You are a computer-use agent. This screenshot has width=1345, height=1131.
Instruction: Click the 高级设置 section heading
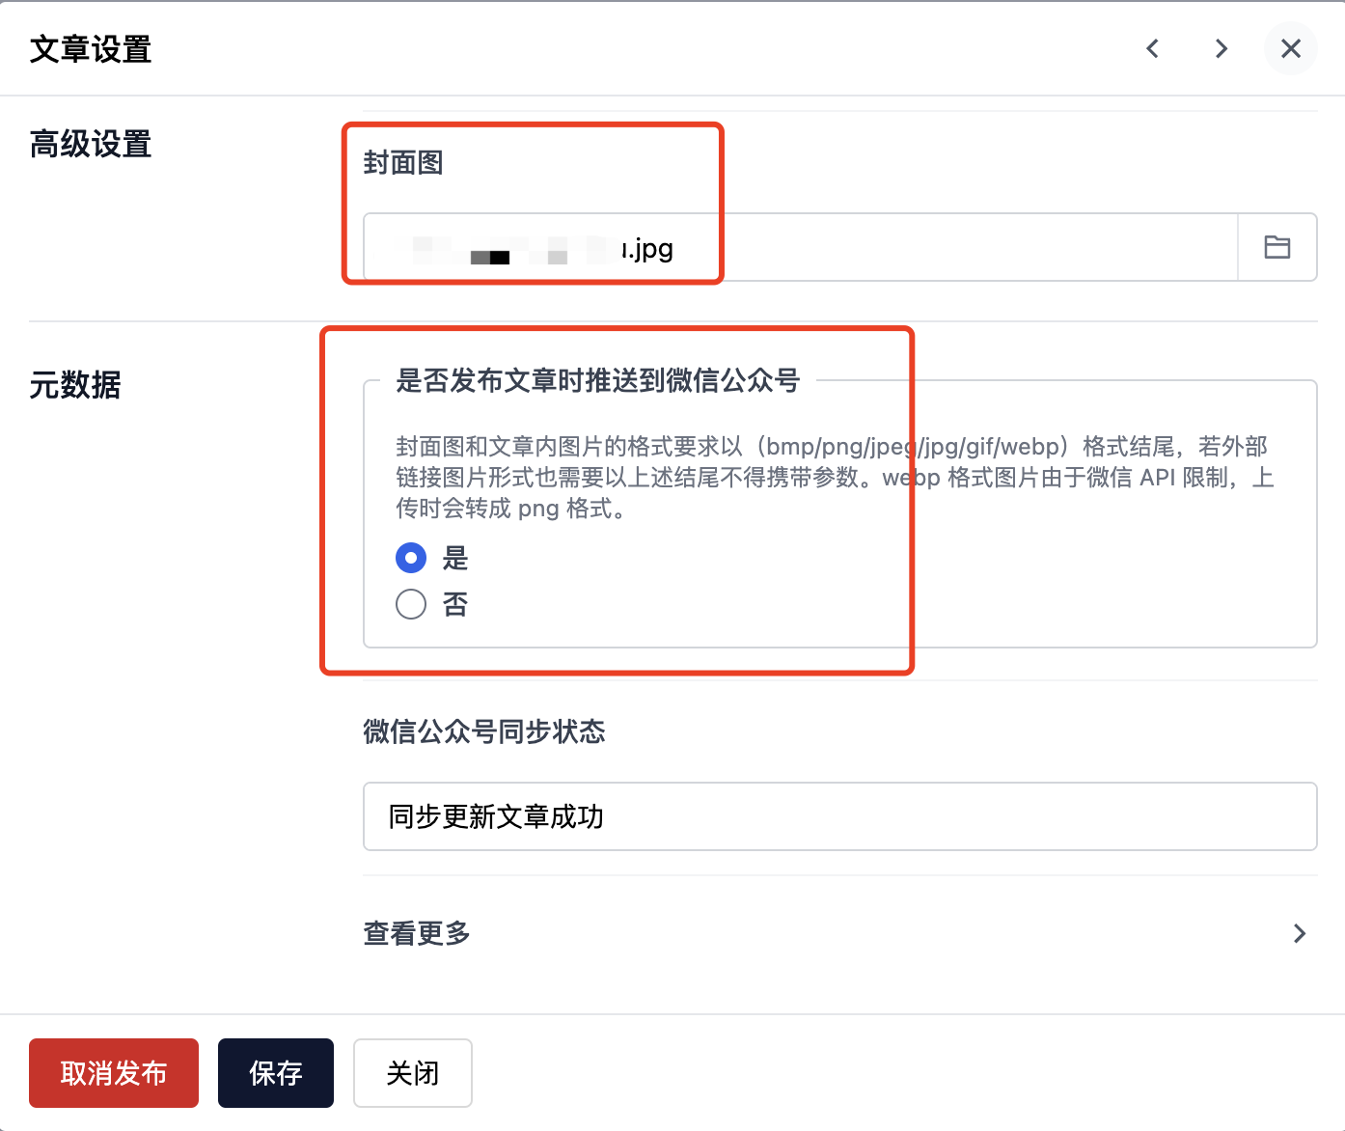point(91,145)
